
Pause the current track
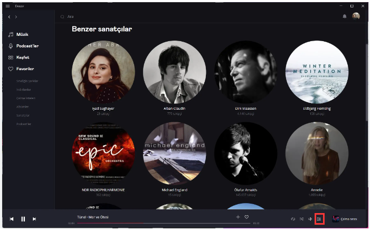(x=23, y=219)
